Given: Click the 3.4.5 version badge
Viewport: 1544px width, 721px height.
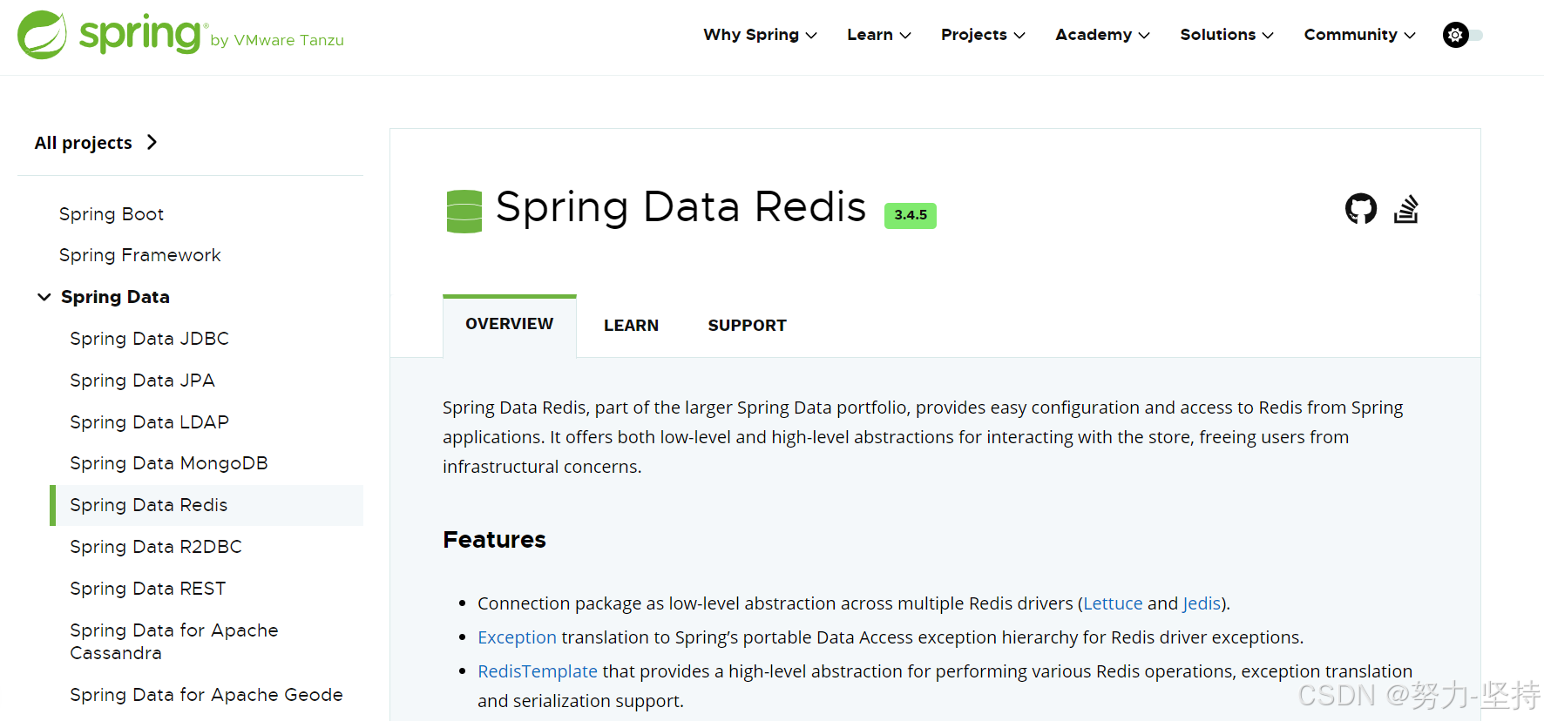Looking at the screenshot, I should point(910,215).
